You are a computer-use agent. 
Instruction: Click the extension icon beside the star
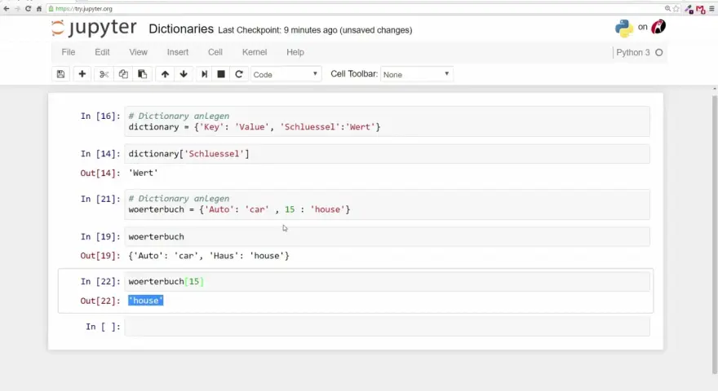[x=689, y=9]
